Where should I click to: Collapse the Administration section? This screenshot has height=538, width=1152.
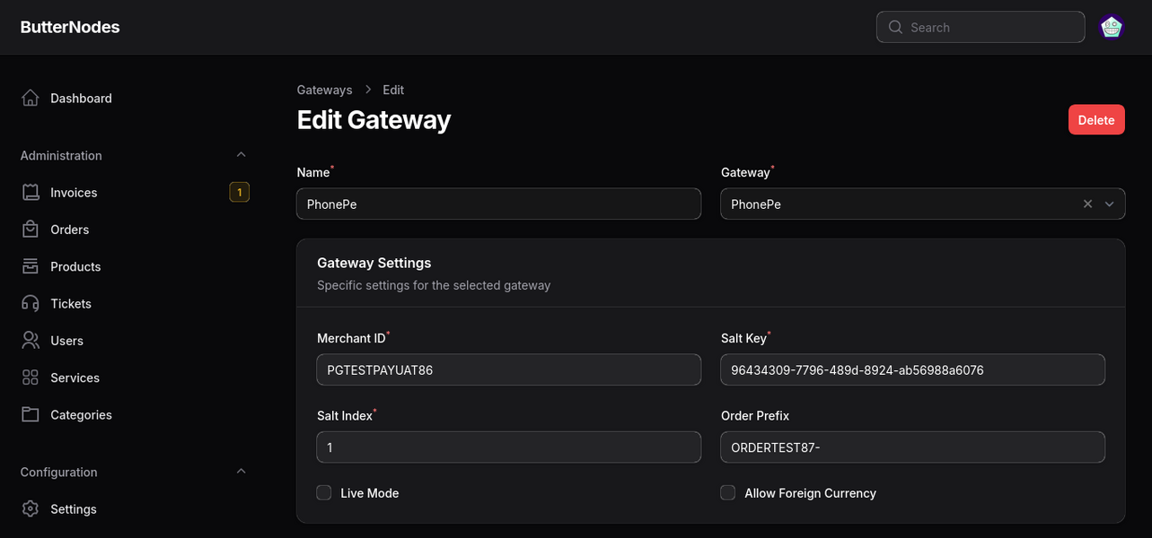click(x=241, y=155)
